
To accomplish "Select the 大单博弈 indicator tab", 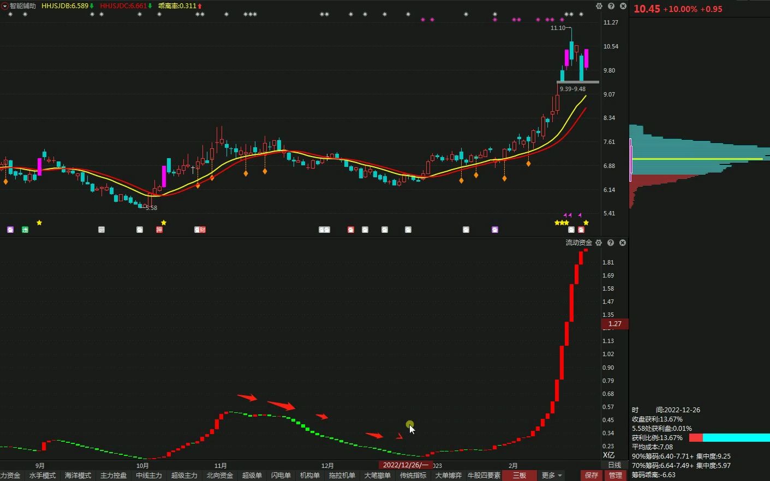I will (x=449, y=476).
